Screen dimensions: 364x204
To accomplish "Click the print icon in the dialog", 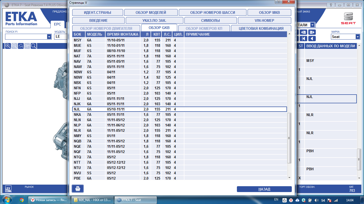I will tap(78, 189).
